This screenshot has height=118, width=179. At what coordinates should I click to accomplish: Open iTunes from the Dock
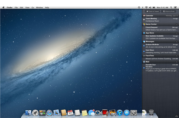click(119, 113)
